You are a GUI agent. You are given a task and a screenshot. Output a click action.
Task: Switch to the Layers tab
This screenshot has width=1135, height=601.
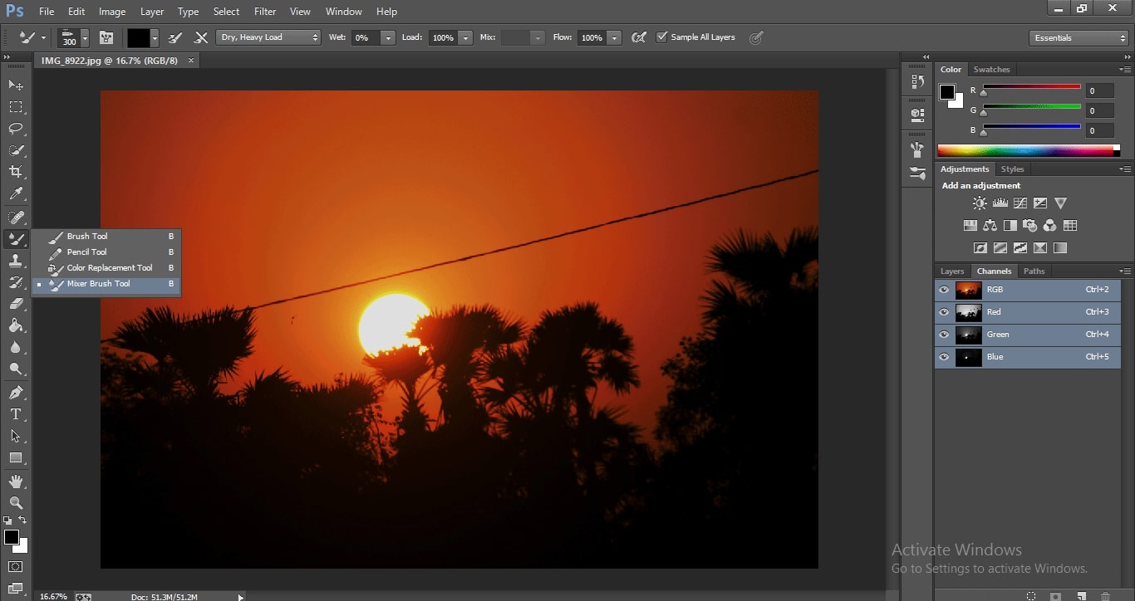[x=952, y=271]
